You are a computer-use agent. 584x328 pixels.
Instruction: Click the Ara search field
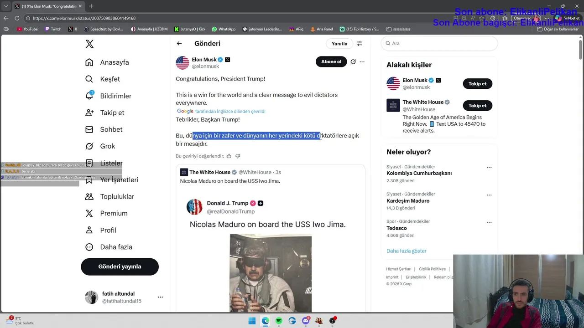[x=439, y=43]
